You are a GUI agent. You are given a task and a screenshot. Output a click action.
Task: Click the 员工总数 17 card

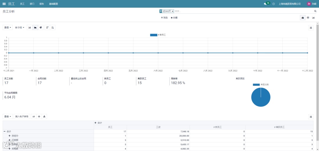pyautogui.click(x=18, y=81)
